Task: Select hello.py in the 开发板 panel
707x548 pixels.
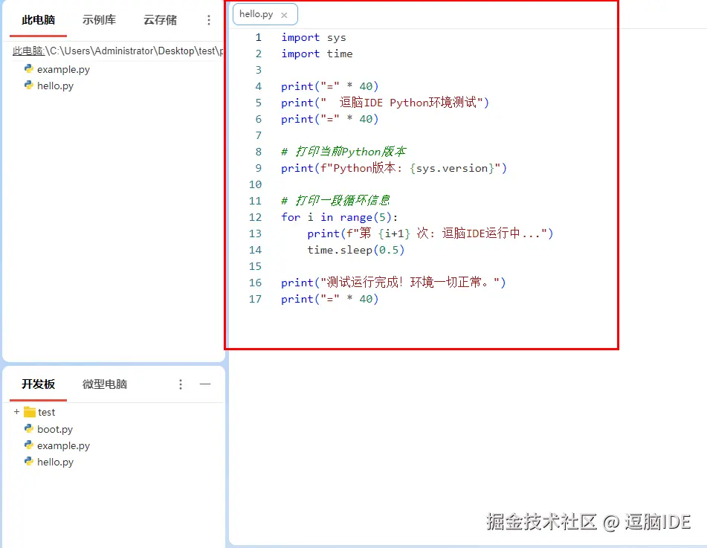Action: pyautogui.click(x=55, y=462)
